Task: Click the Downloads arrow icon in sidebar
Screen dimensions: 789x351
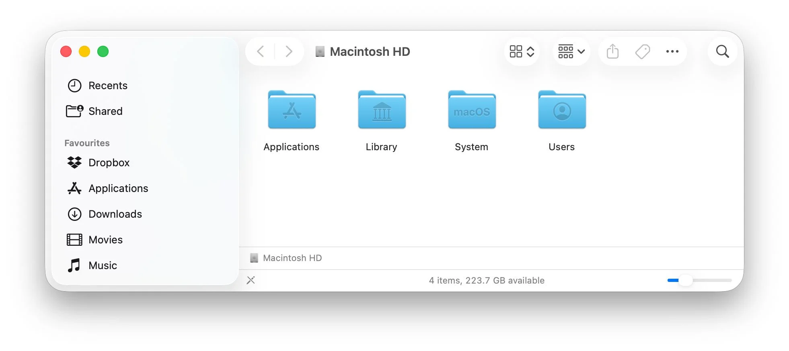Action: [74, 214]
